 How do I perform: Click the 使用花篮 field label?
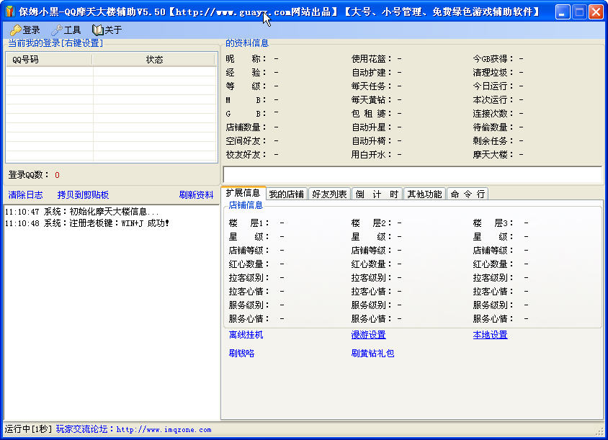pos(372,59)
